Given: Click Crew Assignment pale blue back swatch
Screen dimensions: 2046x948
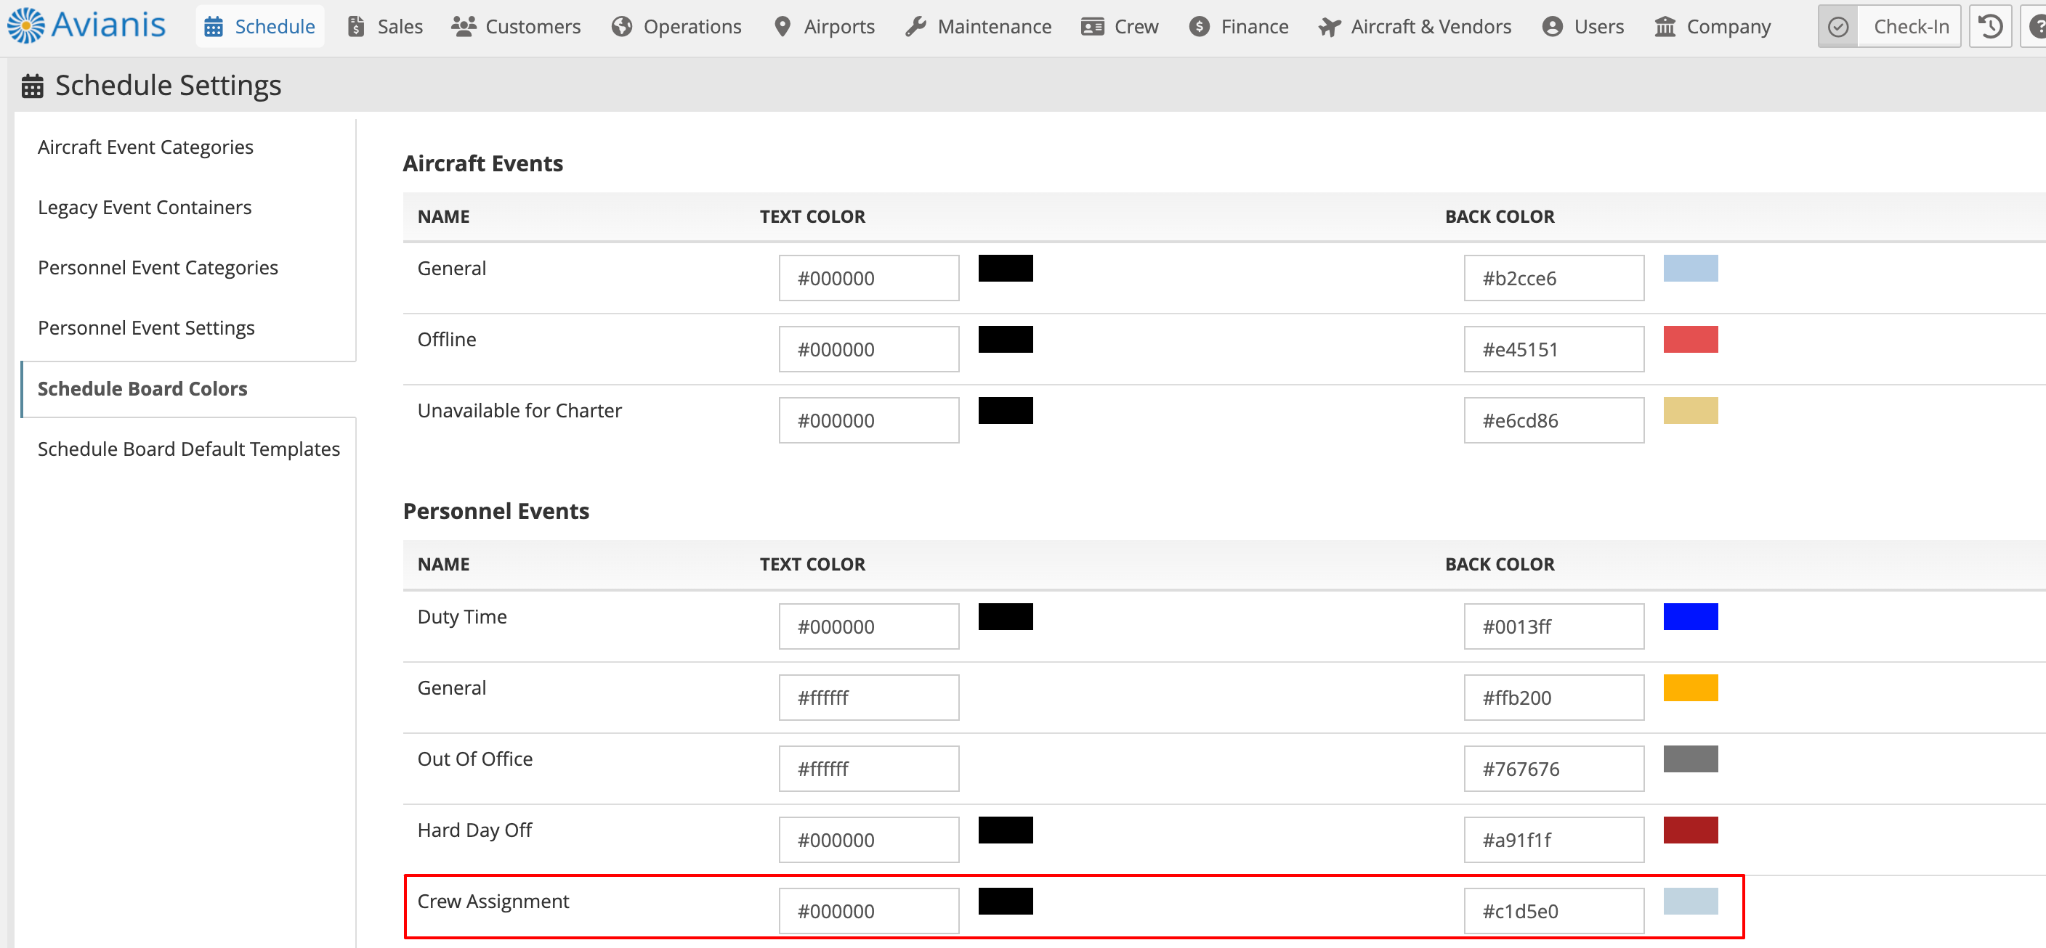Looking at the screenshot, I should [1690, 903].
